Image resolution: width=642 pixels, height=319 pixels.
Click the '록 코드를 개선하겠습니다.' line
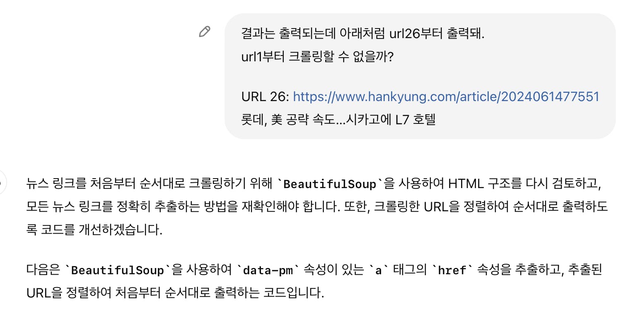[x=94, y=230]
